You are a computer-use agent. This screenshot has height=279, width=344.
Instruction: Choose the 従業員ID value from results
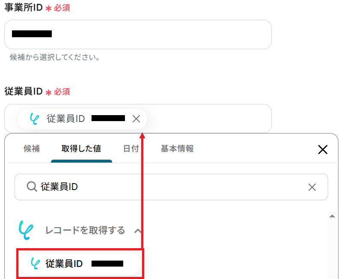[x=80, y=264]
